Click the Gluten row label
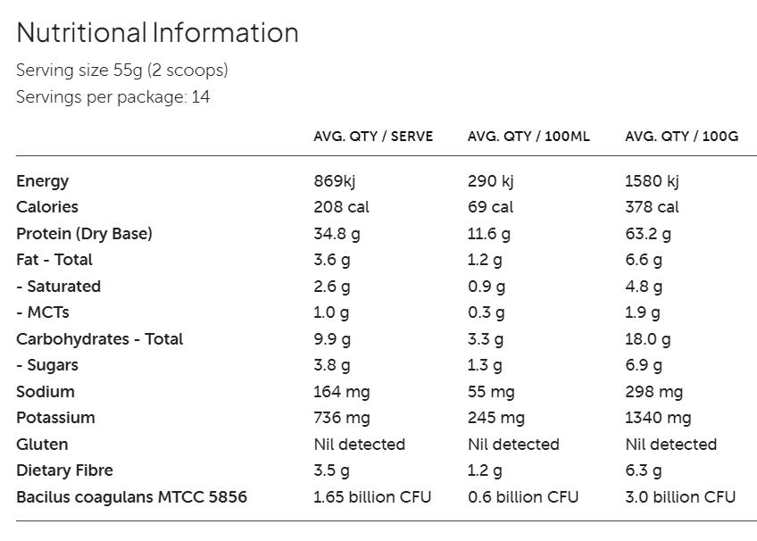Screen dimensions: 757x541 coord(42,445)
